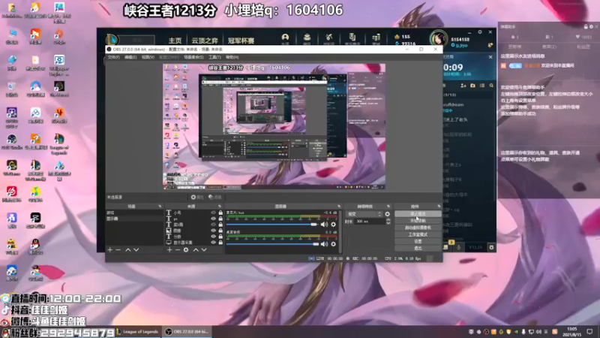The height and width of the screenshot is (338, 600).
Task: Toggle visibility of 分数 source
Action: click(214, 237)
